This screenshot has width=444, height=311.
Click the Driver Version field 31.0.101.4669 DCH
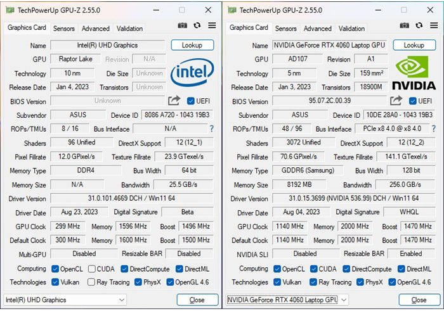(132, 198)
